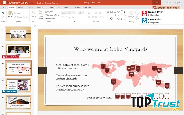Select slide 2 thumbnail with two men
Viewport: 184px width, 115px height.
[18, 51]
